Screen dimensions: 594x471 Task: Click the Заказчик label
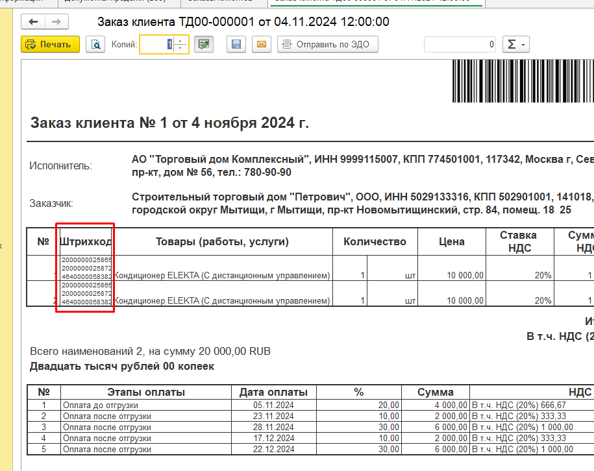[51, 204]
